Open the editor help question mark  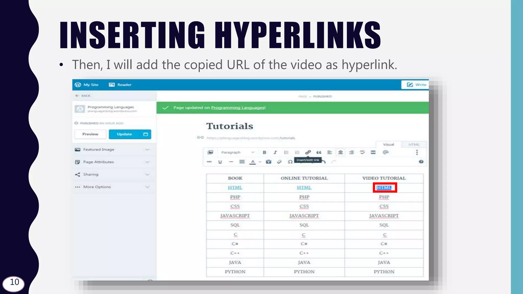point(421,162)
